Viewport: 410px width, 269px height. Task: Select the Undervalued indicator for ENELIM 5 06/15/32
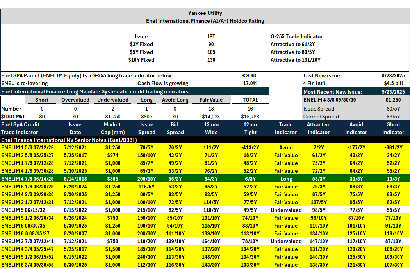(x=286, y=210)
